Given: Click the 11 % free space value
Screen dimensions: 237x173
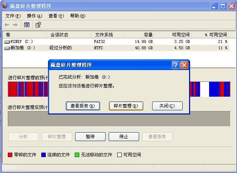Looking at the screenshot, I should pyautogui.click(x=222, y=48).
